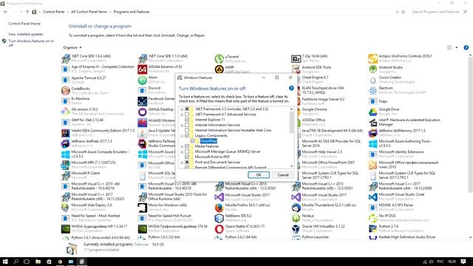Expand the Internet Information Services node
473x266 pixels.
[182, 125]
